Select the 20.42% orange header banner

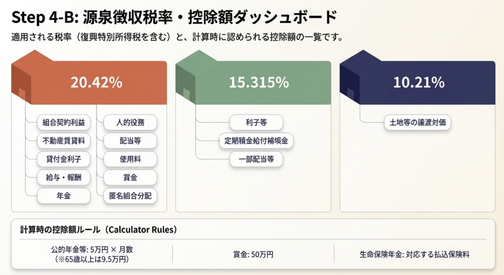96,83
